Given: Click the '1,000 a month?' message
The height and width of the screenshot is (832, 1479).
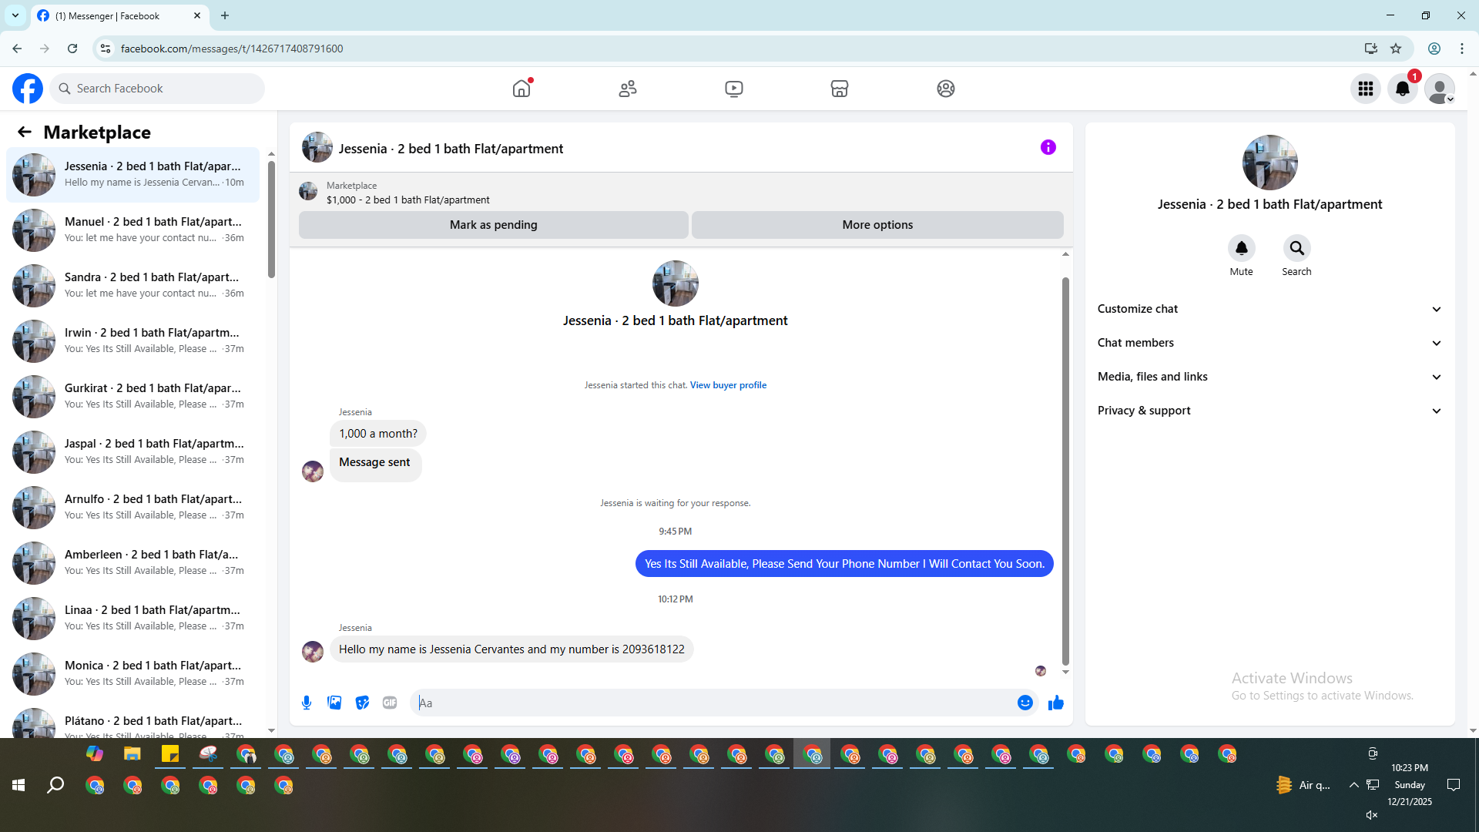Looking at the screenshot, I should click(378, 434).
